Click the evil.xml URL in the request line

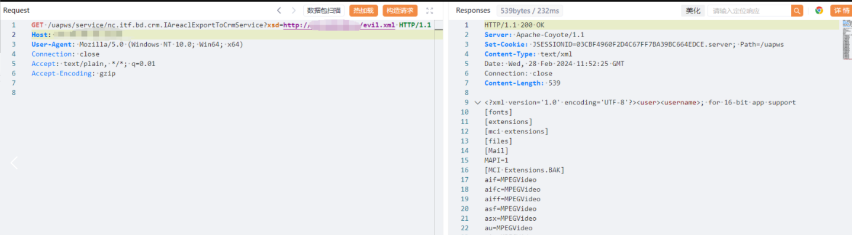[339, 25]
